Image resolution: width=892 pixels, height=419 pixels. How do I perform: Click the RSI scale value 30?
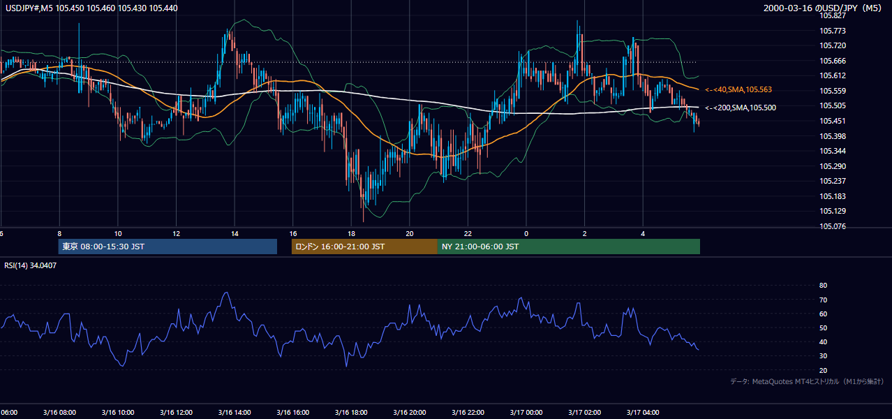(x=823, y=356)
